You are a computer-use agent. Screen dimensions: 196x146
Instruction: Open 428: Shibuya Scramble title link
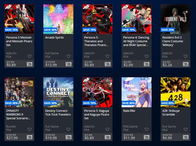click(171, 113)
